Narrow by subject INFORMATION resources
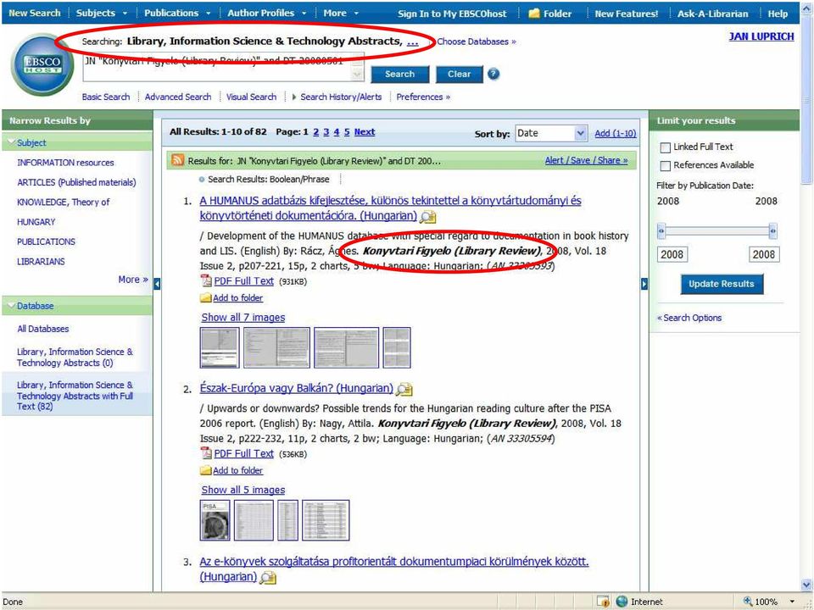Screen dimensions: 814x610 pyautogui.click(x=65, y=163)
